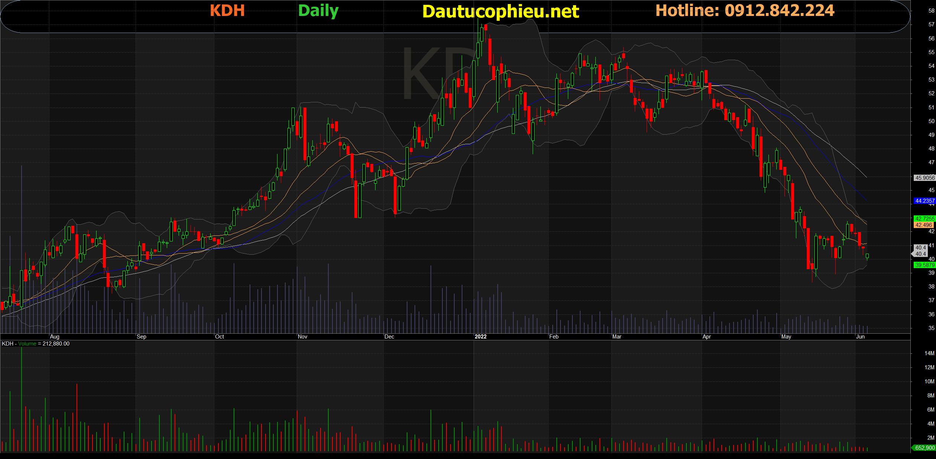This screenshot has height=459, width=936.
Task: Click the Apr month label on axis
Action: click(706, 337)
